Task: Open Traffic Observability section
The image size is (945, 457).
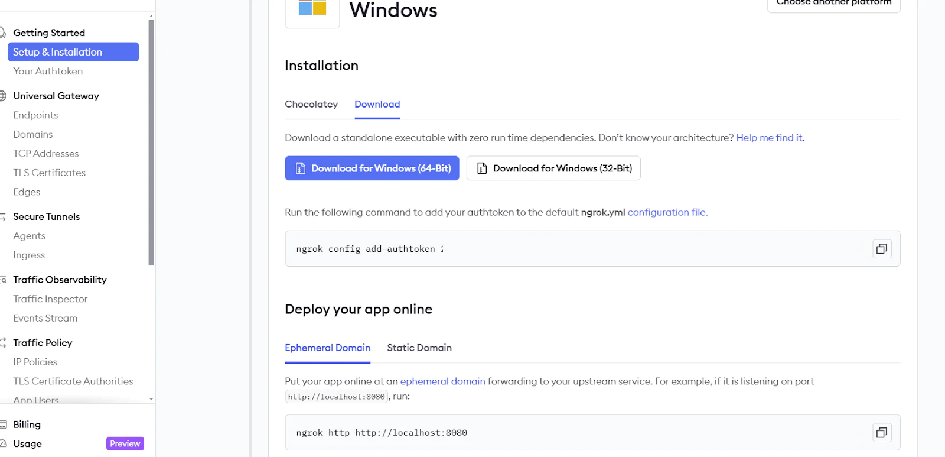Action: pos(60,280)
